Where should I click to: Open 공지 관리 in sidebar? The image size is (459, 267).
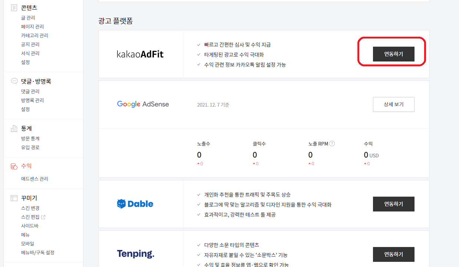coord(30,44)
